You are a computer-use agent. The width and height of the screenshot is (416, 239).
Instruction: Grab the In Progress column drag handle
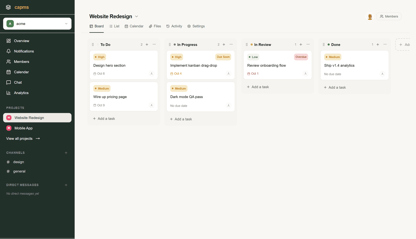170,45
